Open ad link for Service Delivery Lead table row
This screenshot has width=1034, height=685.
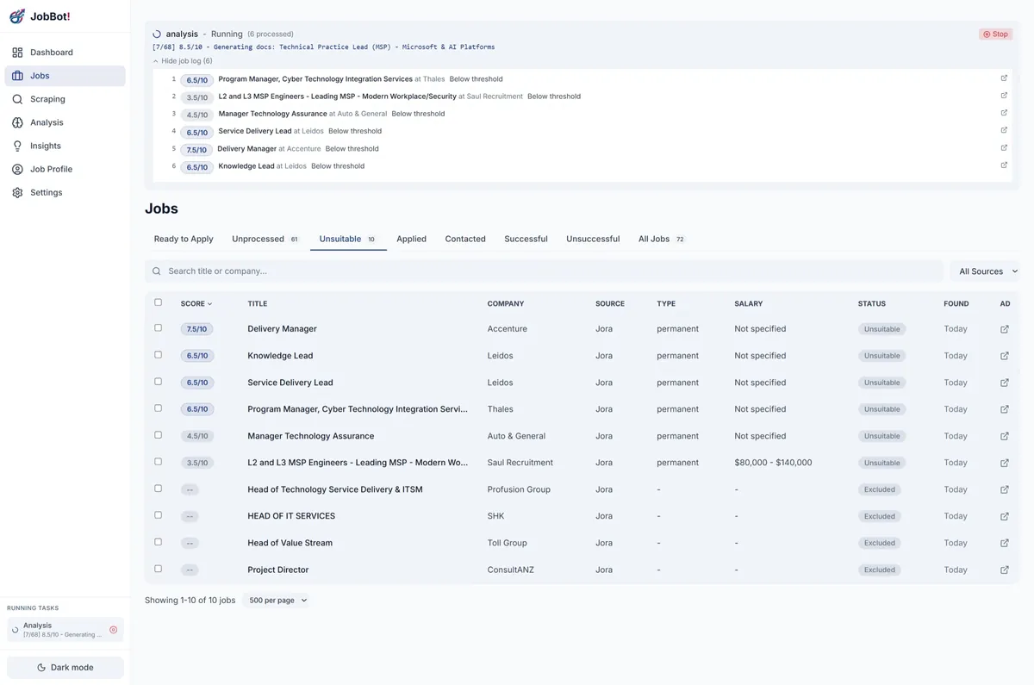coord(1004,383)
